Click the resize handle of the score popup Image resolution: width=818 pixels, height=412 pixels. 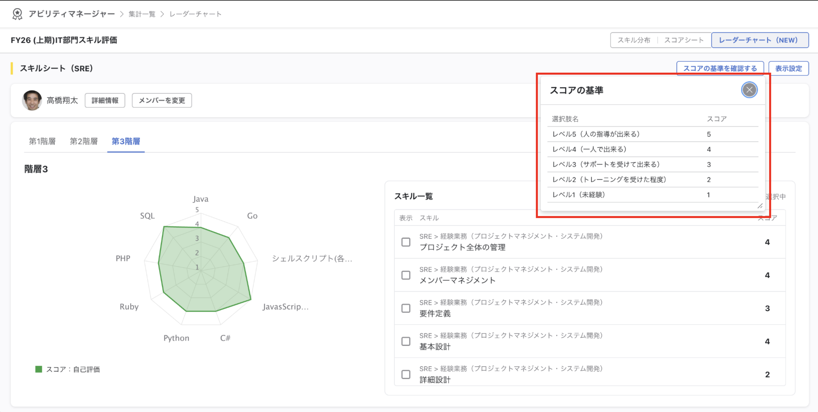760,206
